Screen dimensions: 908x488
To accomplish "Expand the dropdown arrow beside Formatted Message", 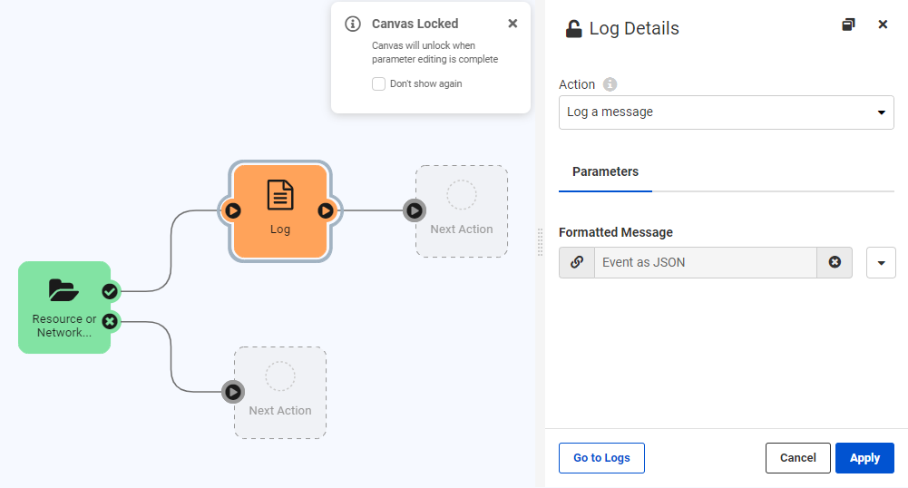I will click(x=881, y=263).
